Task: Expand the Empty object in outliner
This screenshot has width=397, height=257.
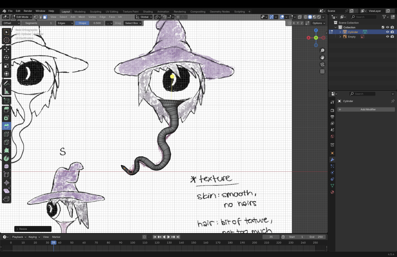Action: tap(340, 37)
